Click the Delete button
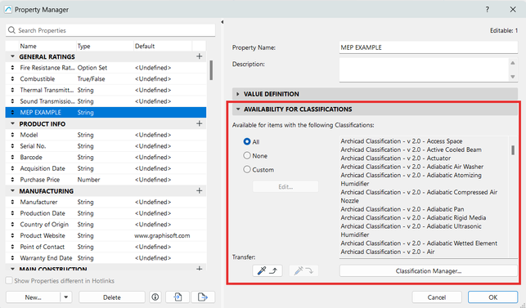Image resolution: width=526 pixels, height=308 pixels. (112, 297)
